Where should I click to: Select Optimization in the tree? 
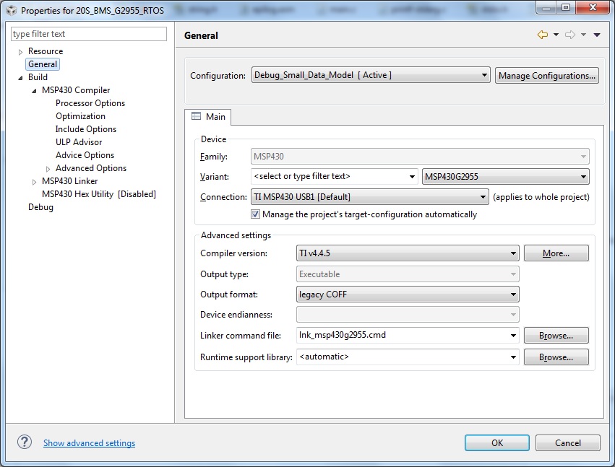pos(80,116)
